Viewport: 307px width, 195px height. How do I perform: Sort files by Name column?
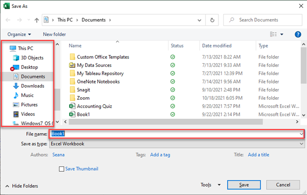click(x=75, y=46)
